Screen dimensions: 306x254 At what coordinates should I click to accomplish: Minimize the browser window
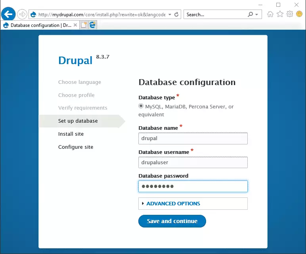(x=260, y=5)
